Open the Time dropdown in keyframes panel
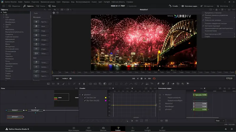This screenshot has height=132, width=236. pos(220,121)
